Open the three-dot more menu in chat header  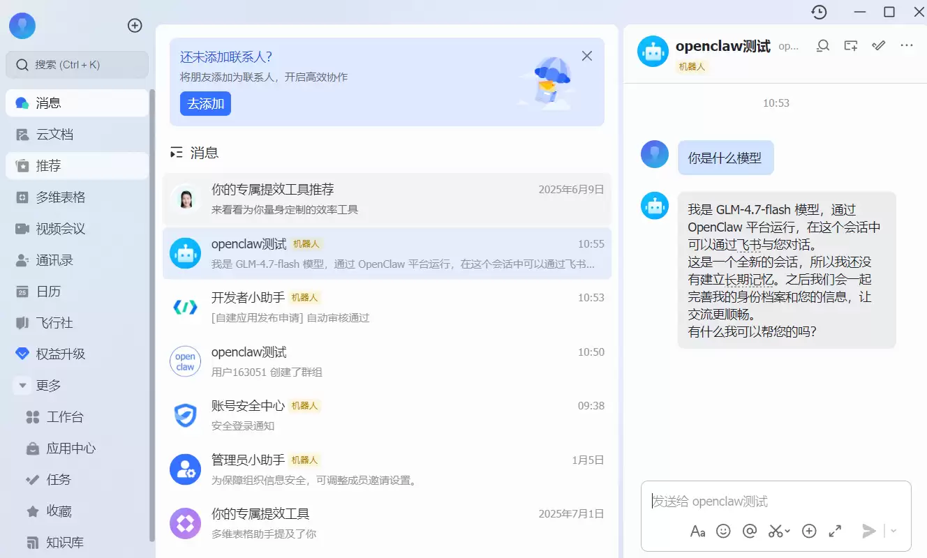[x=907, y=46]
